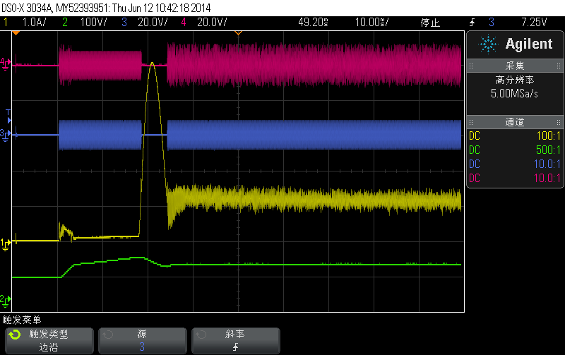Click the 10.00 timebase per division value

[x=372, y=23]
